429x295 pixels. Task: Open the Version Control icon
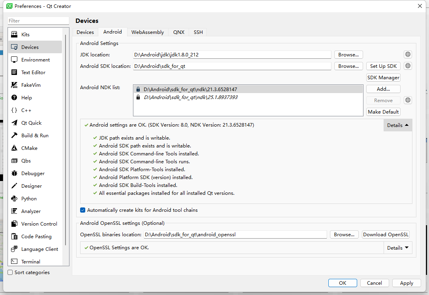coord(14,224)
